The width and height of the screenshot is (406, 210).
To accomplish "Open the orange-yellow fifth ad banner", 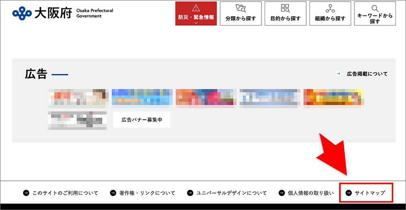I will click(x=334, y=98).
